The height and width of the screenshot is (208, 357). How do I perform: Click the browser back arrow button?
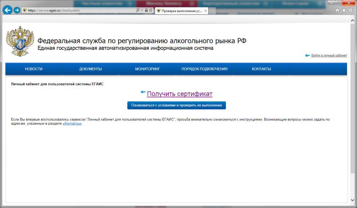pos(7,10)
